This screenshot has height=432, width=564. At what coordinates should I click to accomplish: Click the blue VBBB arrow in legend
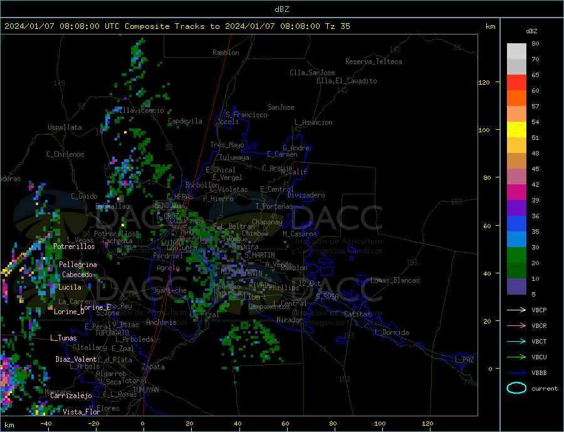(x=516, y=372)
